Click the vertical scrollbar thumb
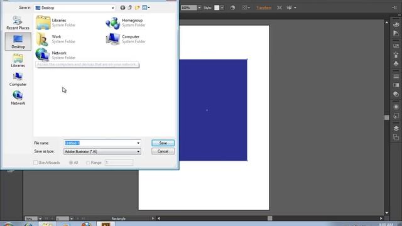The height and width of the screenshot is (226, 402). click(387, 117)
